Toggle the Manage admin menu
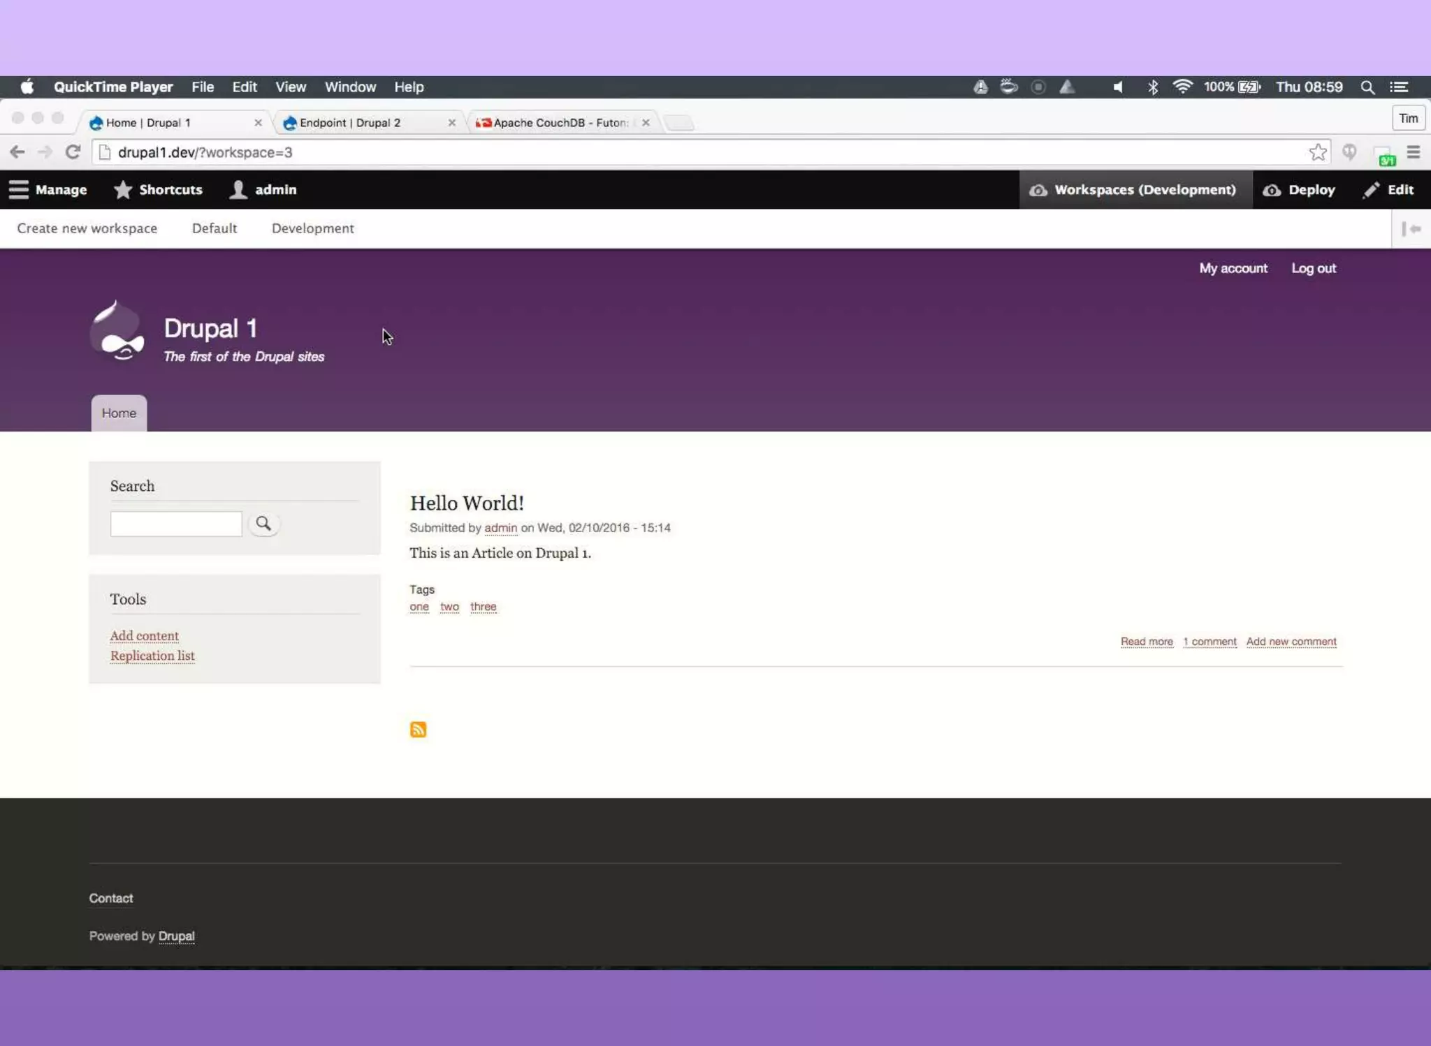 48,190
